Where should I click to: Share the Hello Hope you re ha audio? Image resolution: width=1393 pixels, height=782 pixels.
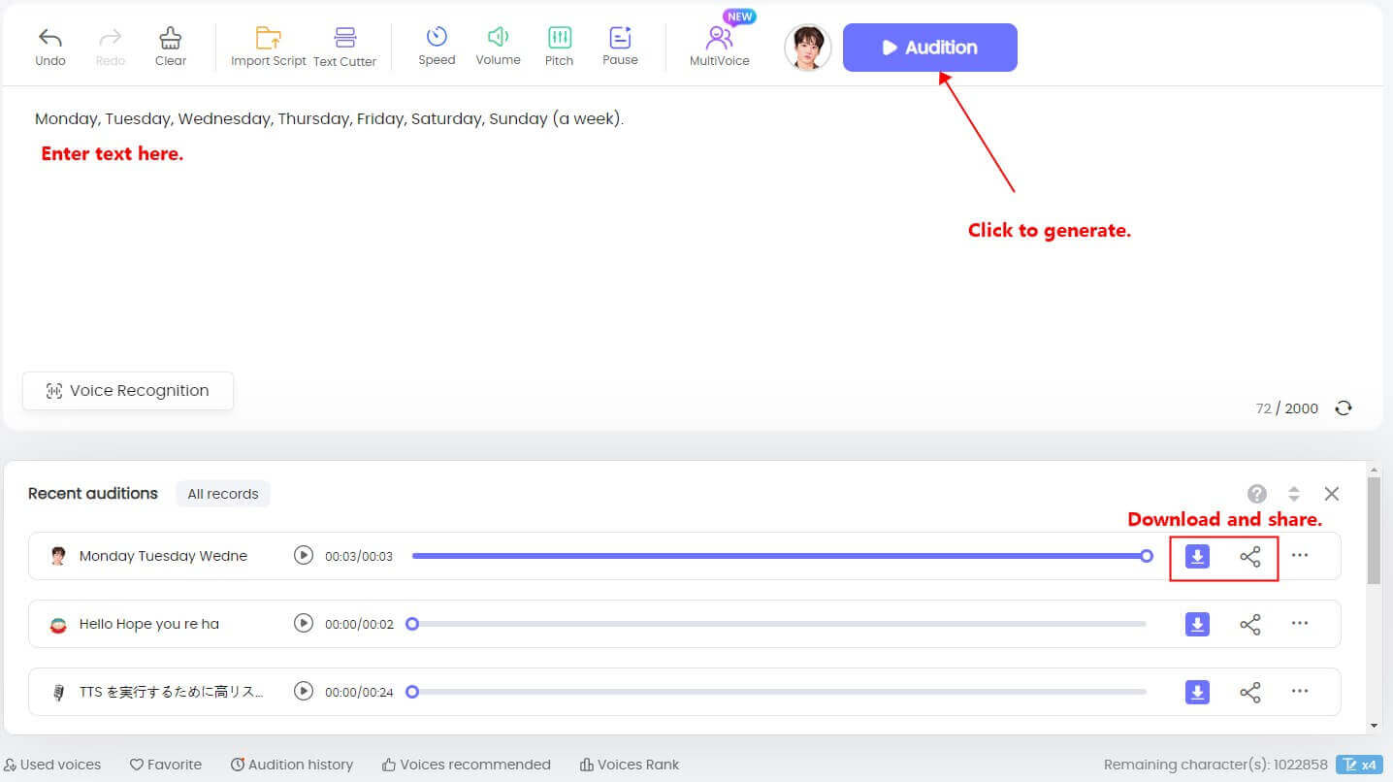[1250, 625]
